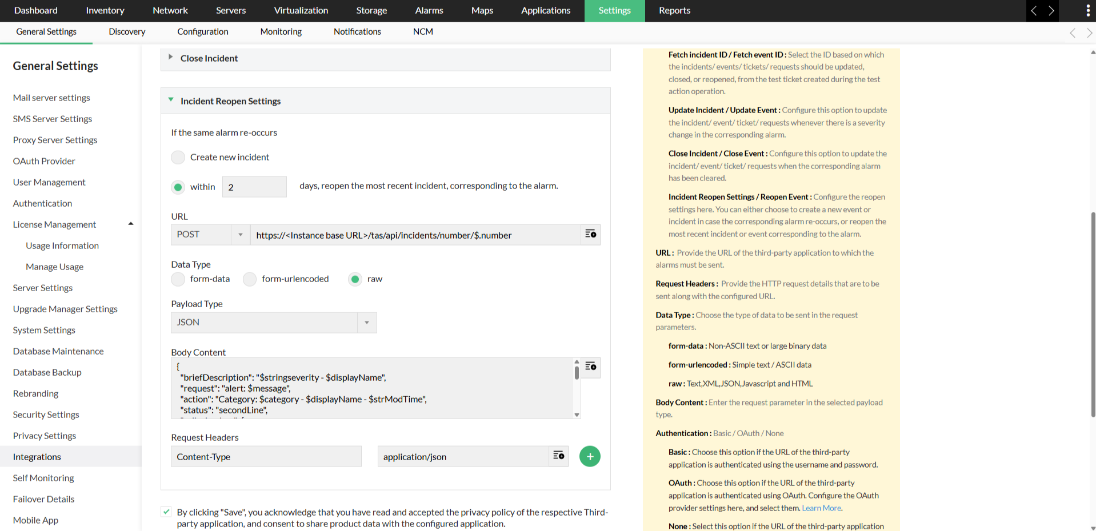Go to Manage Usage in the sidebar
Viewport: 1096px width, 531px height.
pyautogui.click(x=54, y=267)
